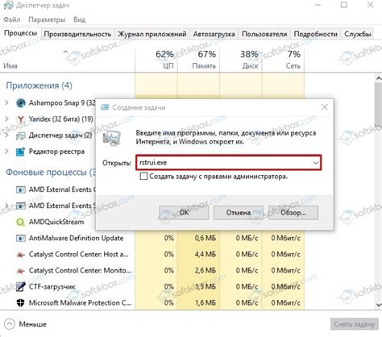Confirm with the OK button
Screen dimensions: 382x337
(184, 213)
